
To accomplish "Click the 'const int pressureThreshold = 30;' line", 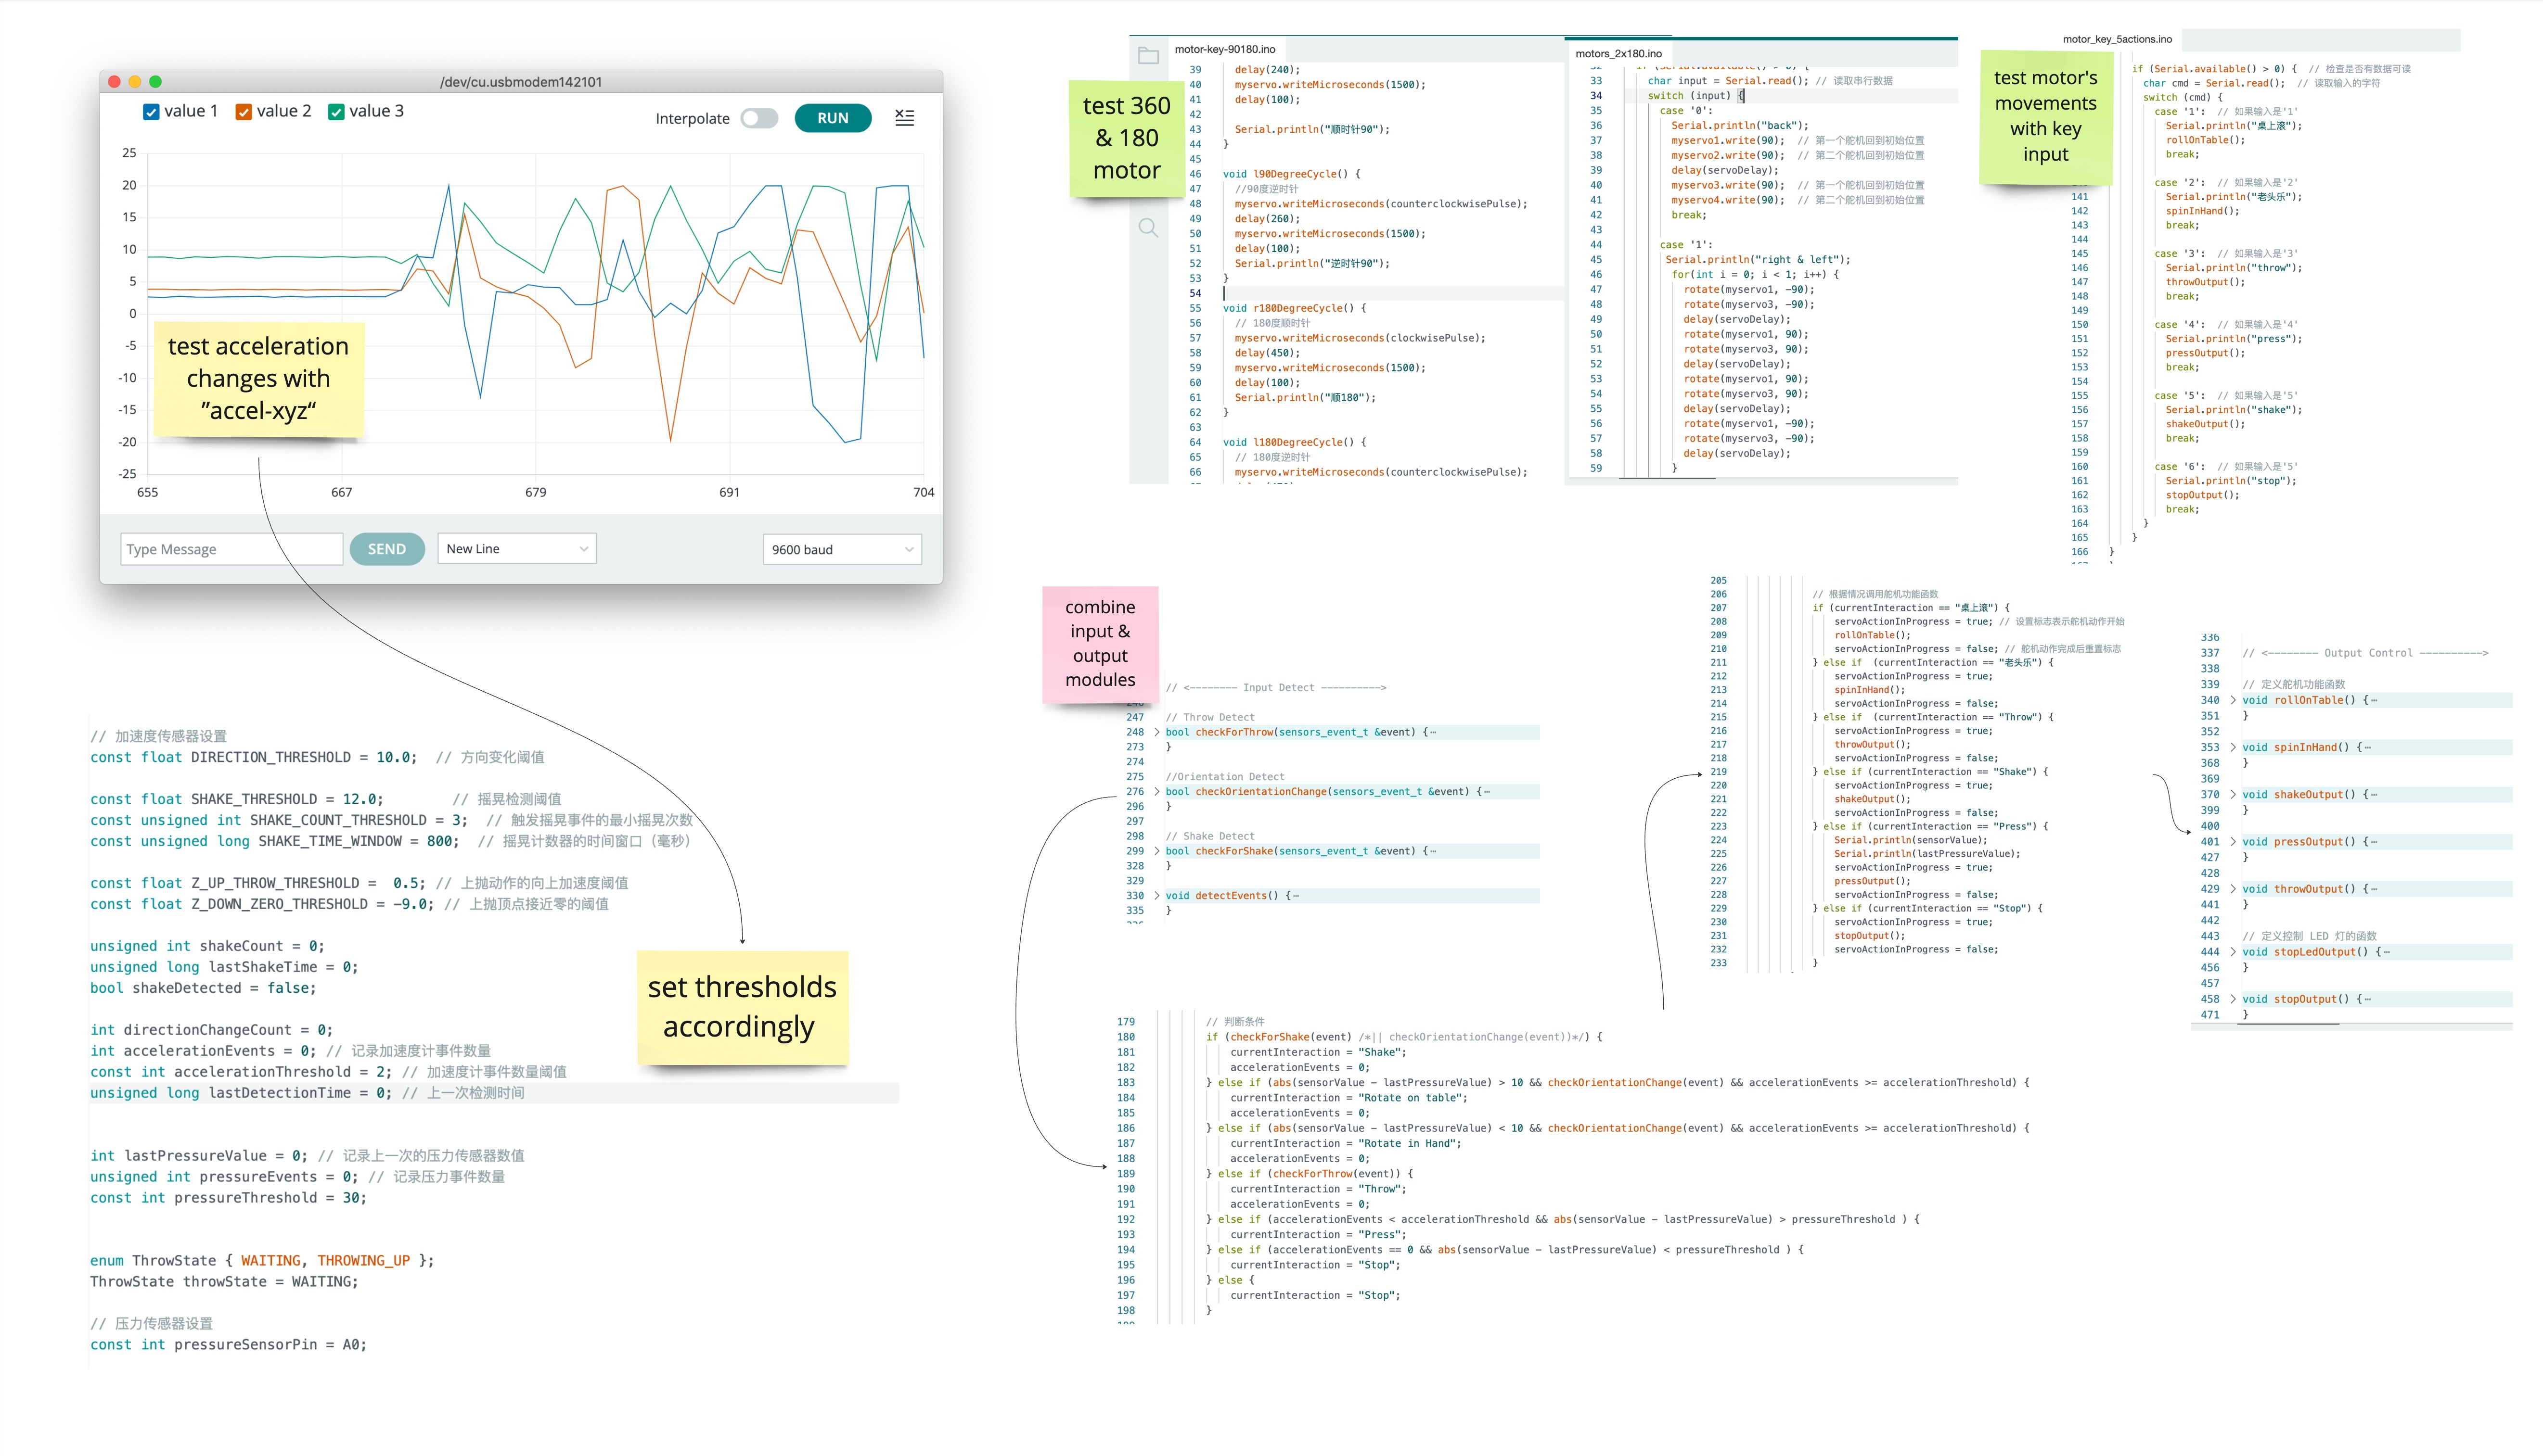I will pos(228,1197).
